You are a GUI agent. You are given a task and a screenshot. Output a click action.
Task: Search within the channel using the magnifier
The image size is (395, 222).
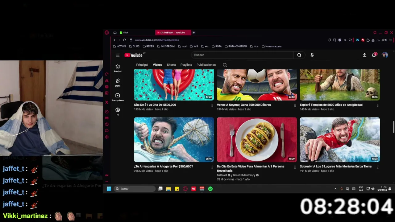click(225, 65)
